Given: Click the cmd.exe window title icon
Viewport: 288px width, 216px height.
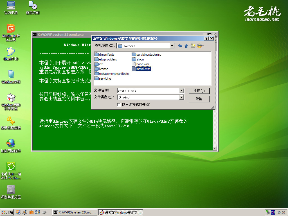Looking at the screenshot, I should 35,35.
